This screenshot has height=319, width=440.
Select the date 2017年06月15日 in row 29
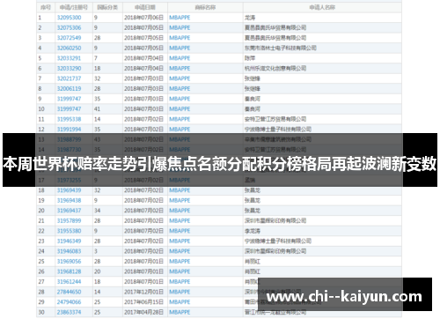143,302
